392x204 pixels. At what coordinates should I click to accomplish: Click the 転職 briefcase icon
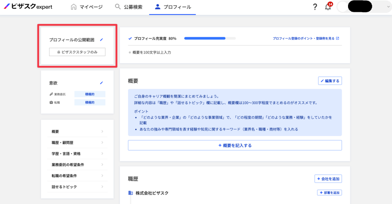(x=51, y=103)
